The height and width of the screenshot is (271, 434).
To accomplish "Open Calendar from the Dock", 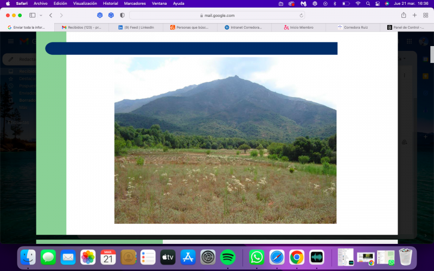I will pos(108,257).
